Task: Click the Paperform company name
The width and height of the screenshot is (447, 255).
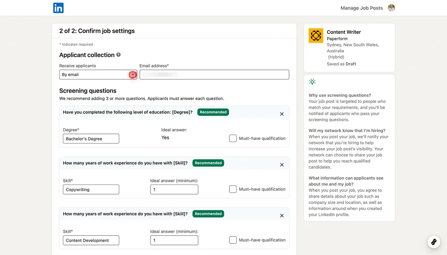Action: point(337,39)
